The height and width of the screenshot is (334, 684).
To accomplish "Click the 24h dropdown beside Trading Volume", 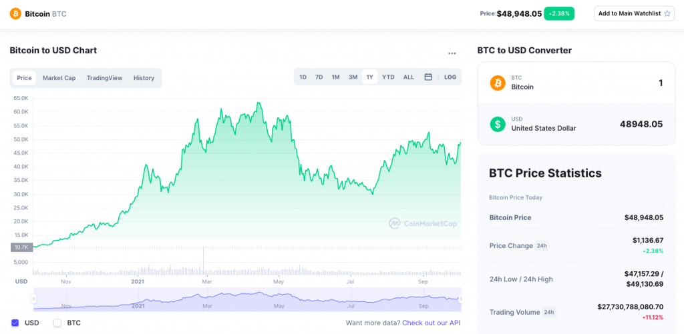I will point(549,312).
